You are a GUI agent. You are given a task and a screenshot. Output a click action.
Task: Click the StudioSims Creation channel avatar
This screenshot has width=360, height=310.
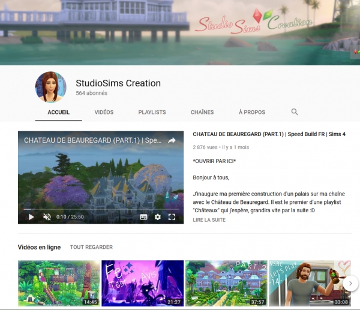tap(51, 87)
